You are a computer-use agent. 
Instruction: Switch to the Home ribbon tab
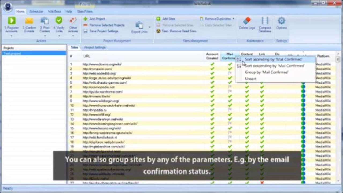[x=20, y=12]
